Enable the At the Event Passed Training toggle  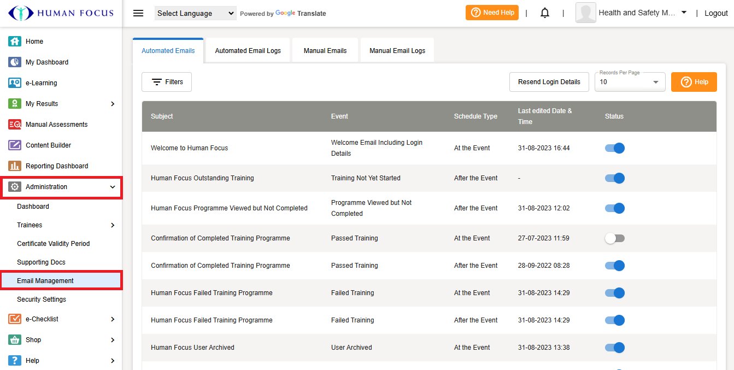pos(615,238)
